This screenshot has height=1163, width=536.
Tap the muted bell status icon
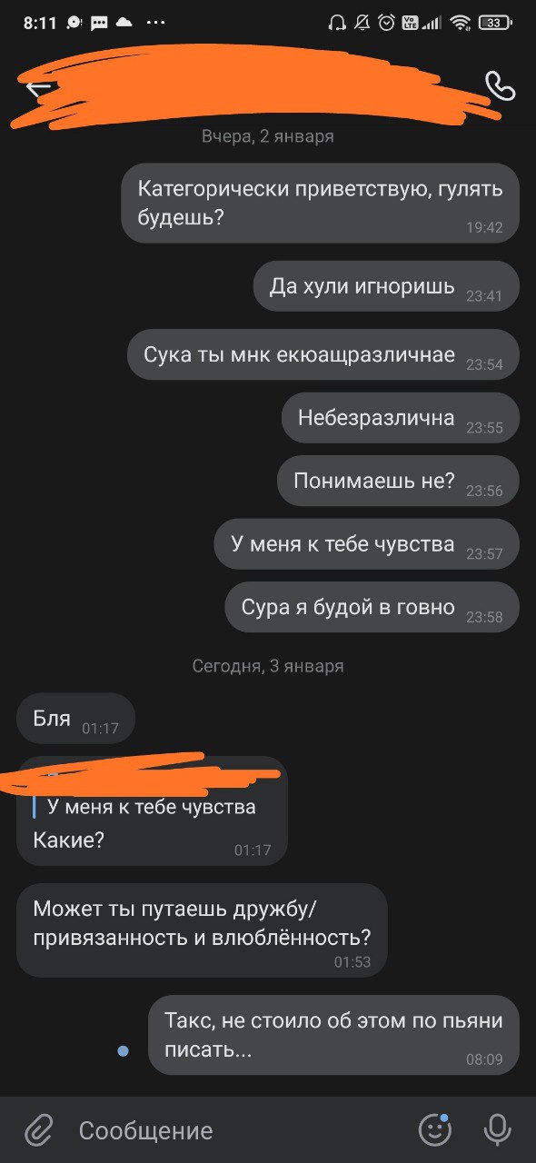coord(362,23)
